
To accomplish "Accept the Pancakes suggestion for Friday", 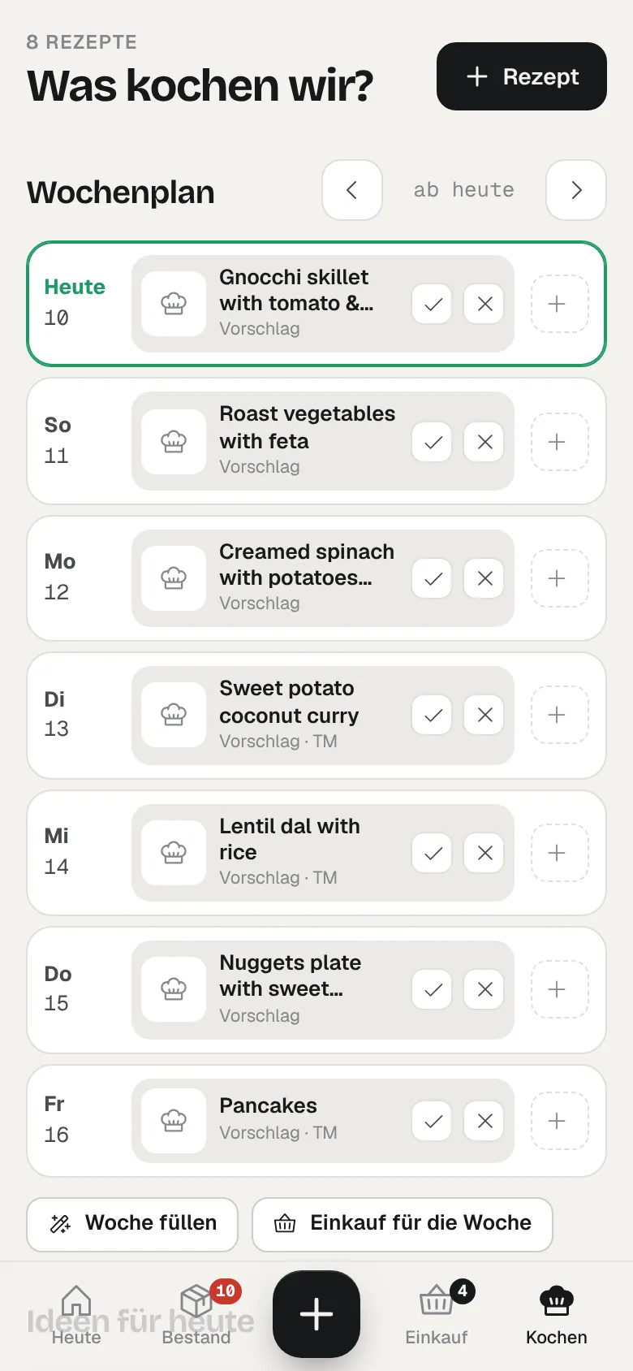I will click(x=433, y=1121).
